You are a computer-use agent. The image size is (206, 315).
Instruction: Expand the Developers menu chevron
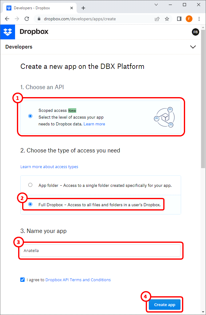193,47
